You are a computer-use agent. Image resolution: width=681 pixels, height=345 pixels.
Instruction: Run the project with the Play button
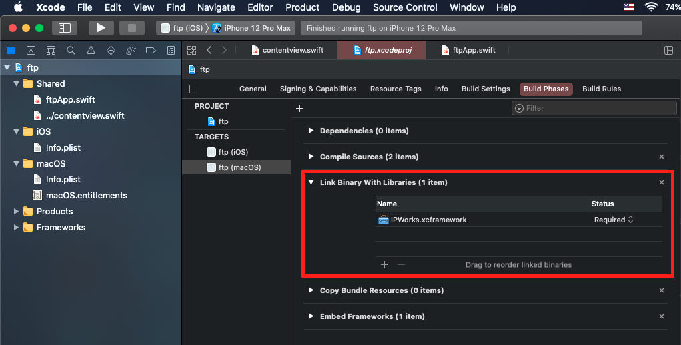[x=101, y=28]
